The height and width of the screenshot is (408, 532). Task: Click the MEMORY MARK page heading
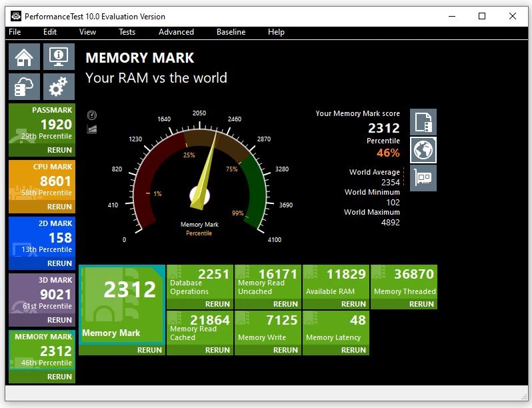[x=140, y=57]
